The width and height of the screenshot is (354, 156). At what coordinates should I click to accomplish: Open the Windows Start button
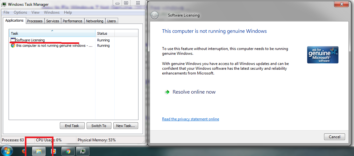7,151
